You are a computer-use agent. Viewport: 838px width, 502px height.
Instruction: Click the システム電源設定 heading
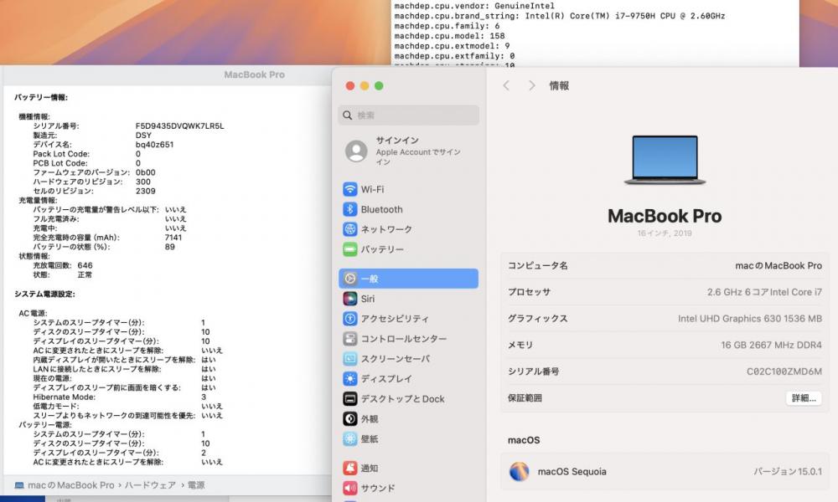pos(45,294)
